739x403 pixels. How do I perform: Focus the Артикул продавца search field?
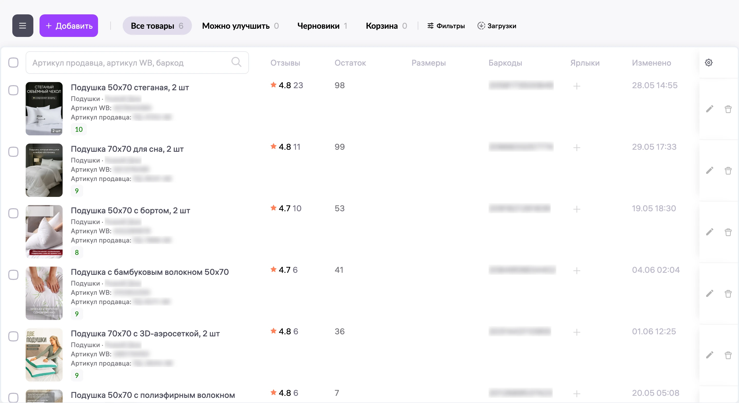coord(137,63)
